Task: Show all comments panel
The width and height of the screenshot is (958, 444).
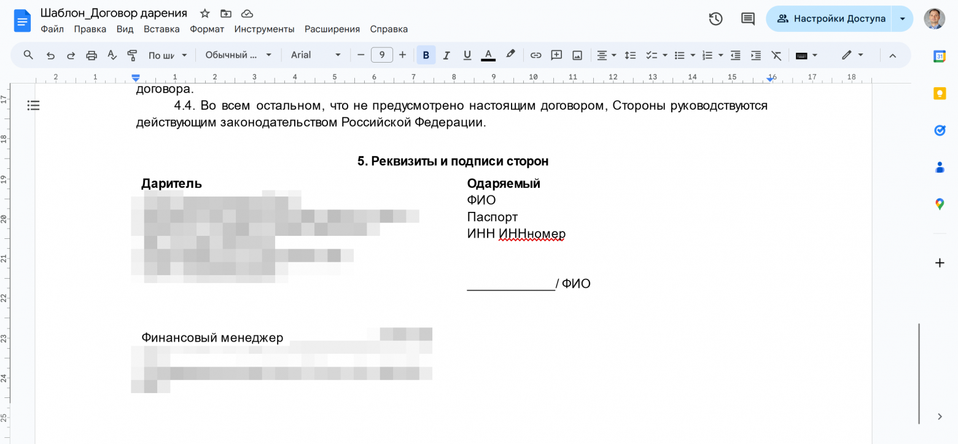Action: pyautogui.click(x=748, y=18)
